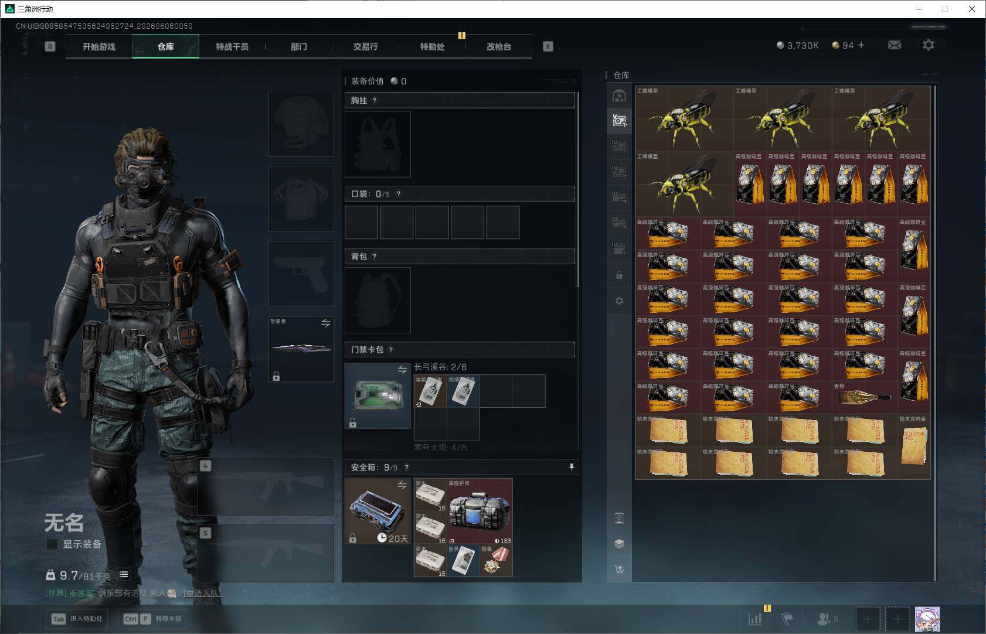This screenshot has height=634, width=986.
Task: Click the 3,730K currency balance
Action: point(797,45)
